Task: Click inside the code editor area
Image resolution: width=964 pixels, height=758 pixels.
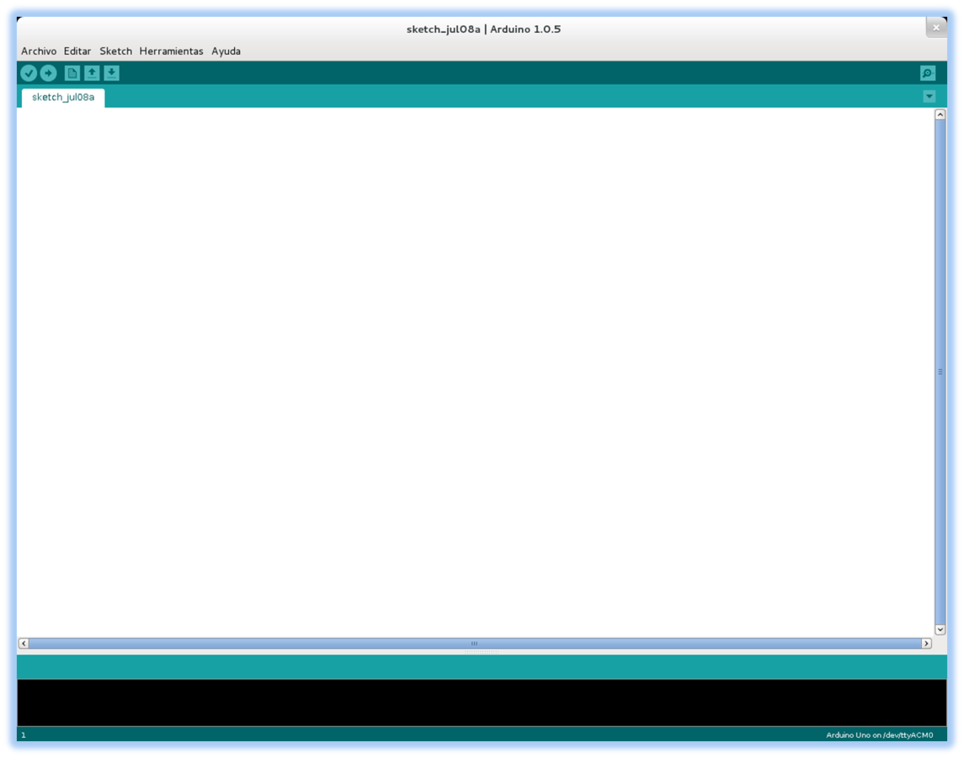Action: (x=475, y=373)
